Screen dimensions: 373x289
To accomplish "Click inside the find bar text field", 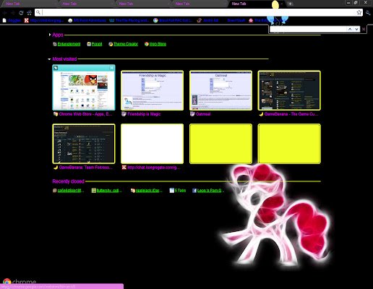I will 308,29.
